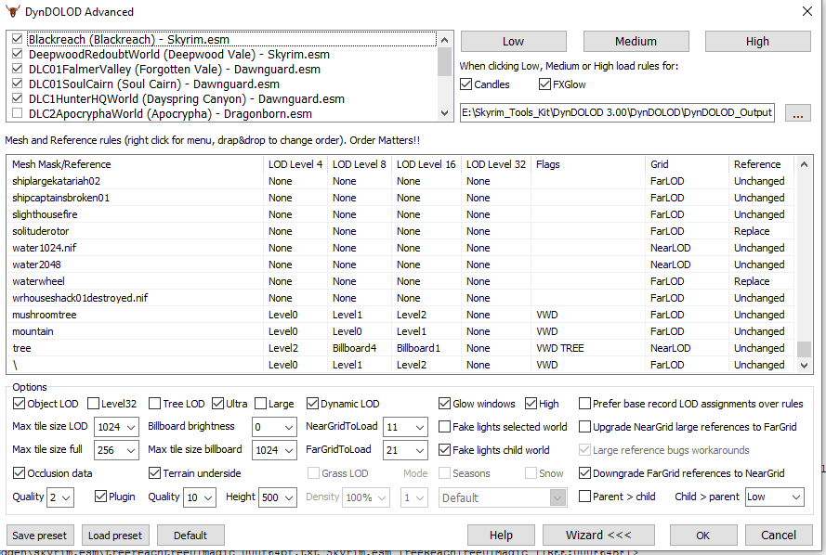Uncheck Dynamic LOD

312,404
